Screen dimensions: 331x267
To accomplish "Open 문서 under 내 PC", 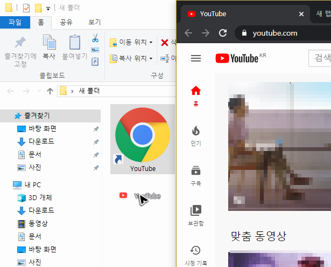I will [x=35, y=236].
